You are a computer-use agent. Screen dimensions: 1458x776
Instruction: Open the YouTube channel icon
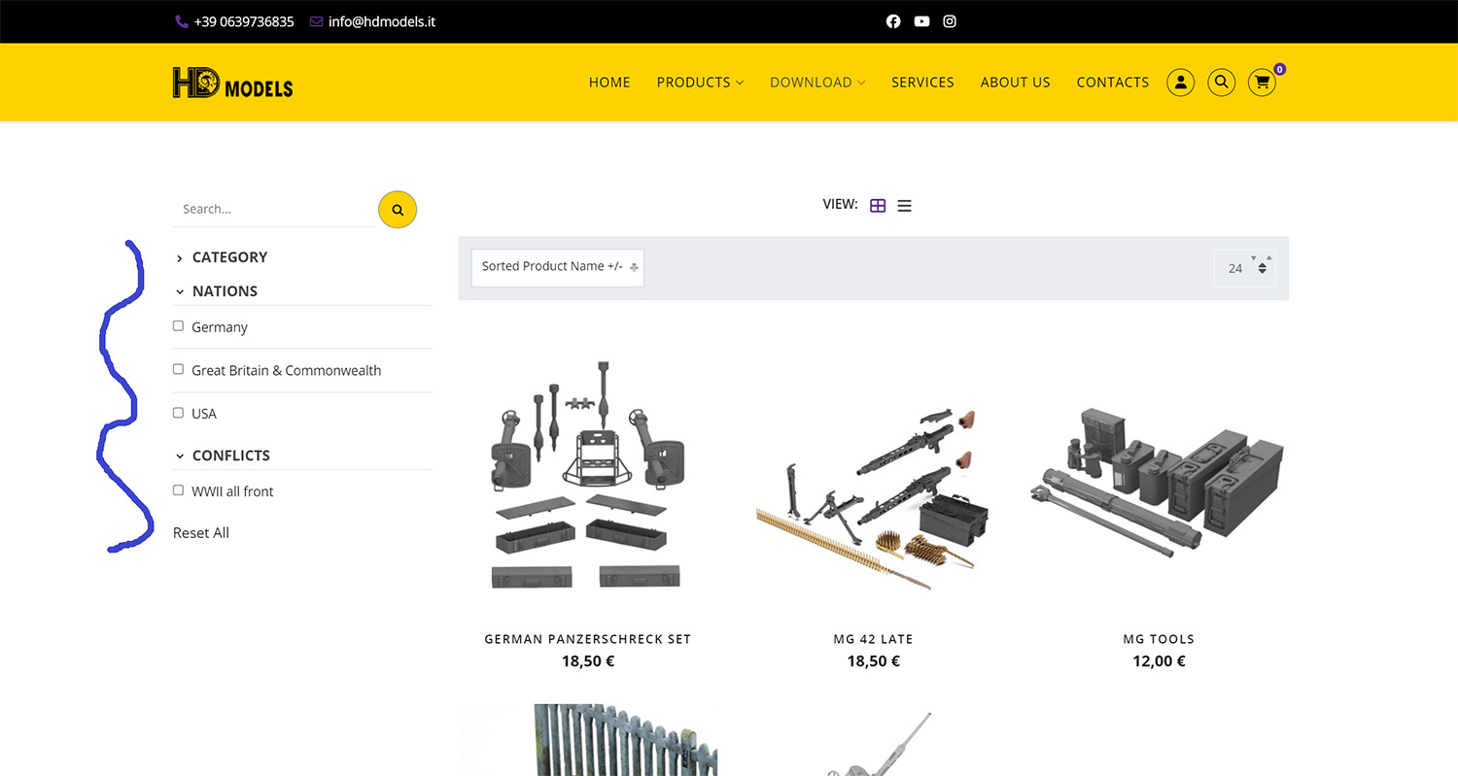(x=921, y=21)
